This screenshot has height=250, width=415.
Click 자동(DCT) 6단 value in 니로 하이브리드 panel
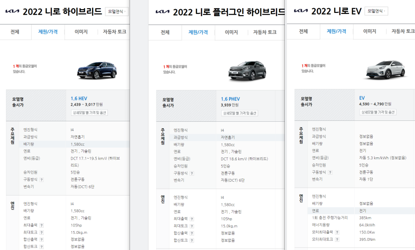[x=83, y=187]
